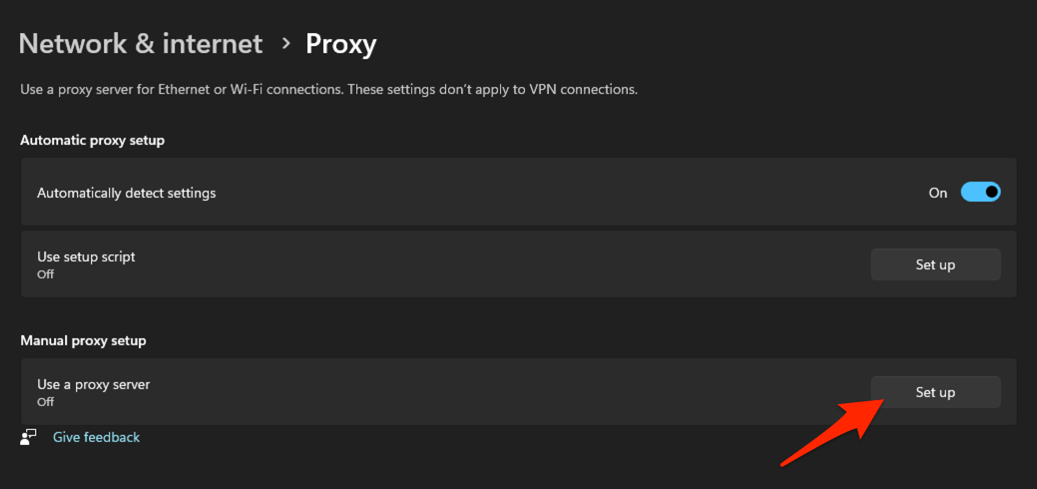Click the feedback icon beside Give feedback
The width and height of the screenshot is (1037, 489).
(x=29, y=437)
